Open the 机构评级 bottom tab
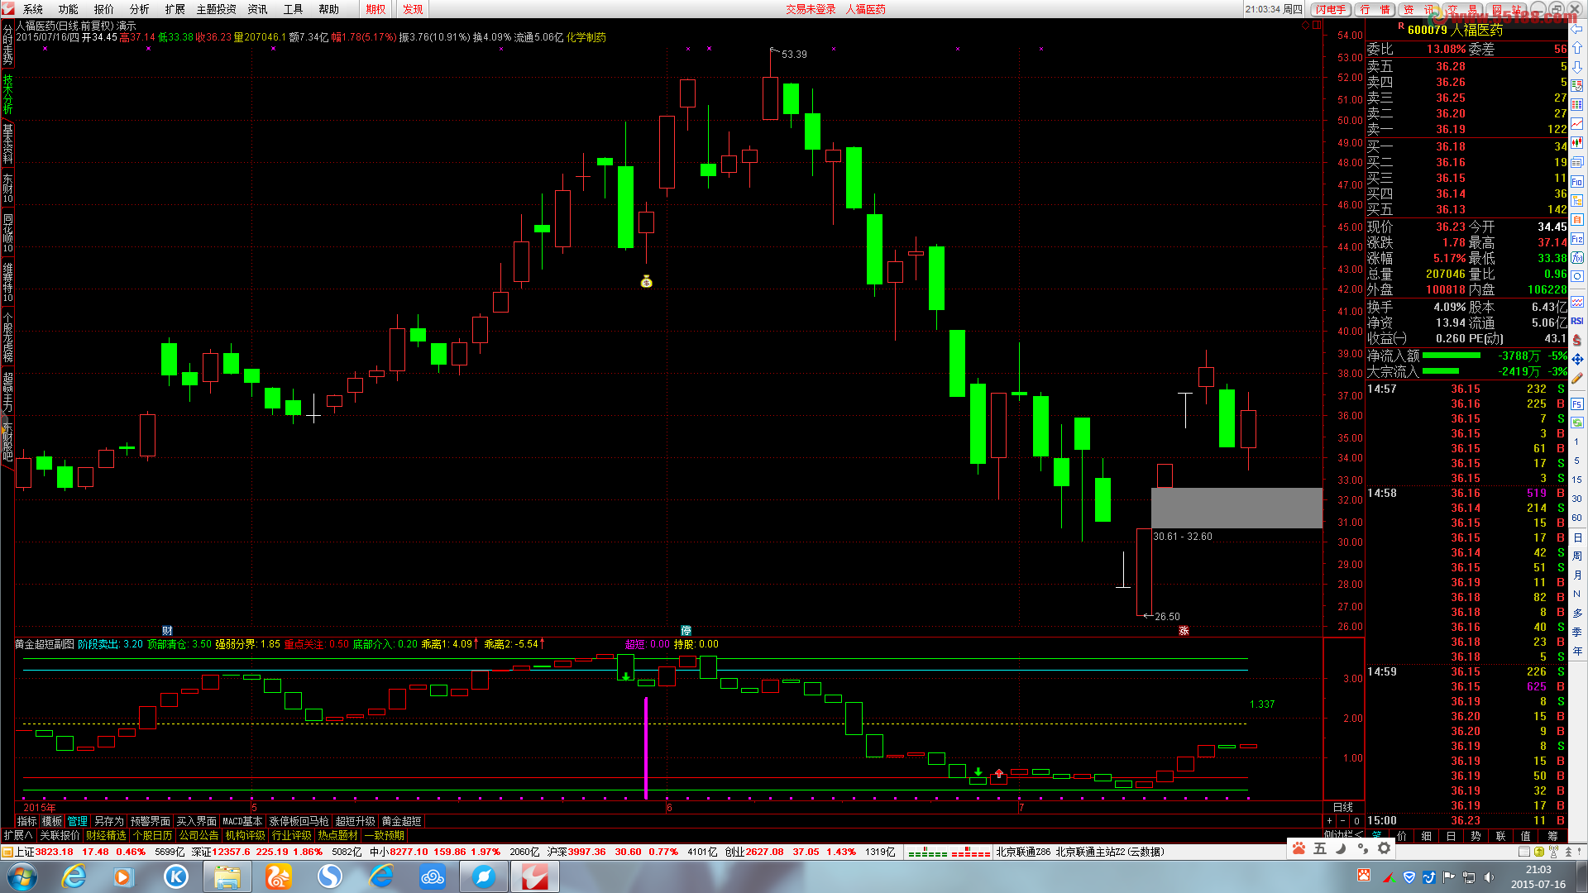The height and width of the screenshot is (893, 1588). (x=245, y=836)
